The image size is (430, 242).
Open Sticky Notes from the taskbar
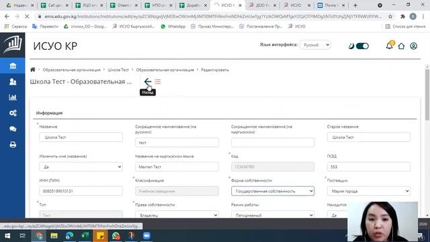[x=100, y=236]
